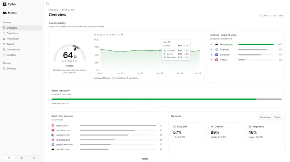290x162 pixels.
Task: Click the Pythie logo icon
Action: [x=4, y=4]
